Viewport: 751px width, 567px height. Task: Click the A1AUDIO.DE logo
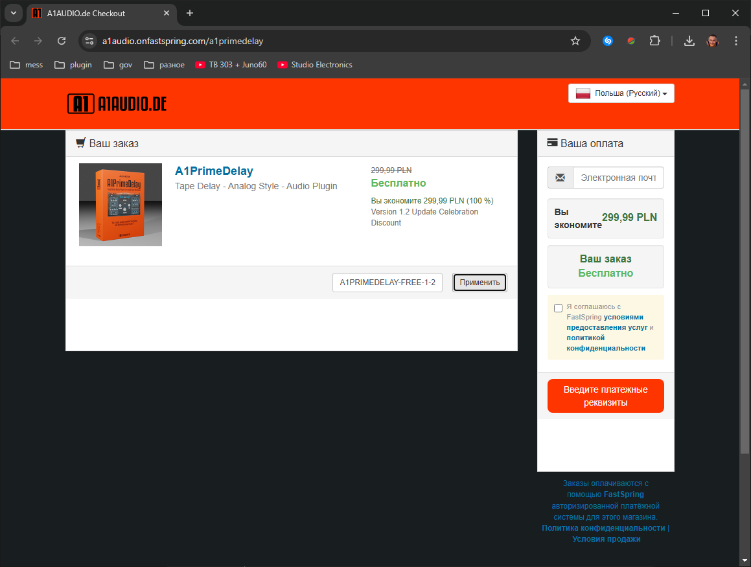click(x=117, y=104)
